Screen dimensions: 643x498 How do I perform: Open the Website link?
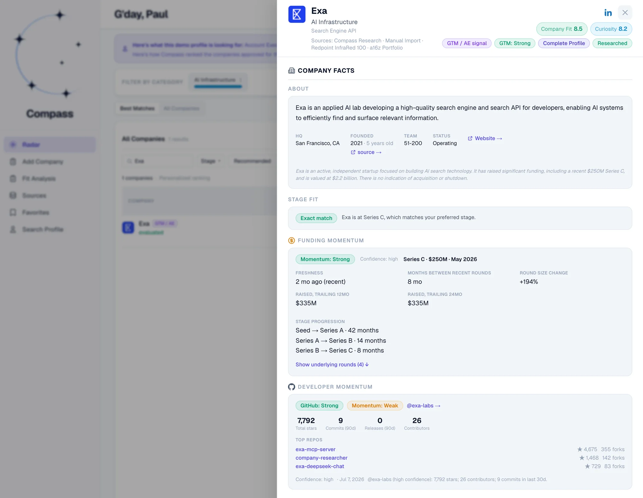tap(485, 138)
